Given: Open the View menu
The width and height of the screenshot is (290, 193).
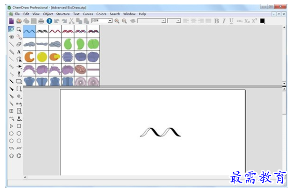Looking at the screenshot, I should (x=36, y=14).
